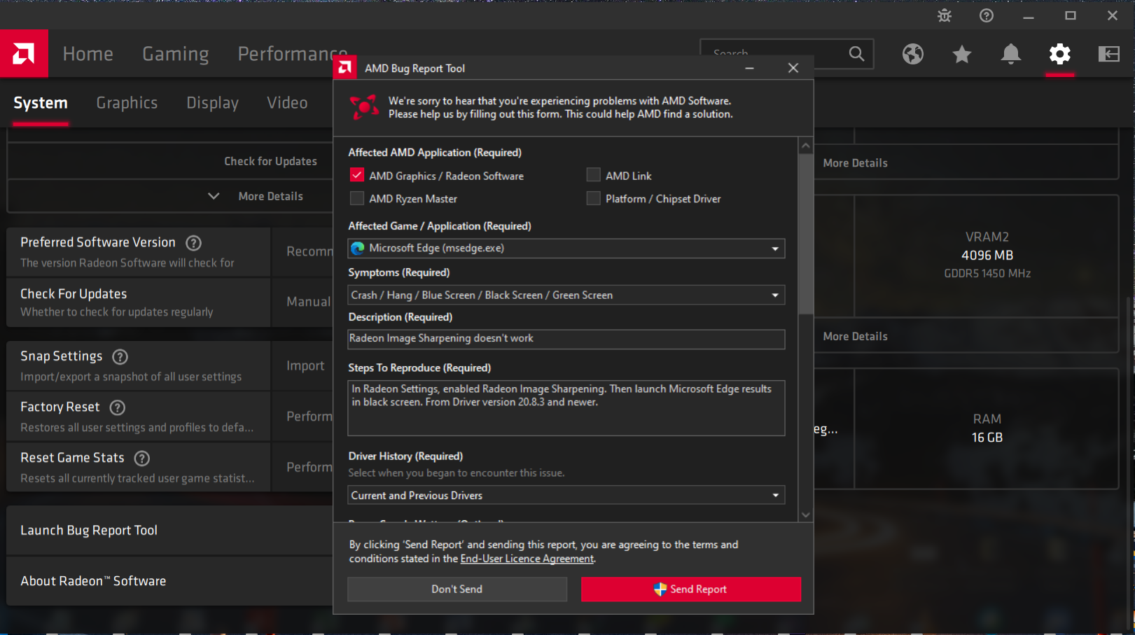Click the search magnifier icon
Viewport: 1135px width, 635px height.
856,54
